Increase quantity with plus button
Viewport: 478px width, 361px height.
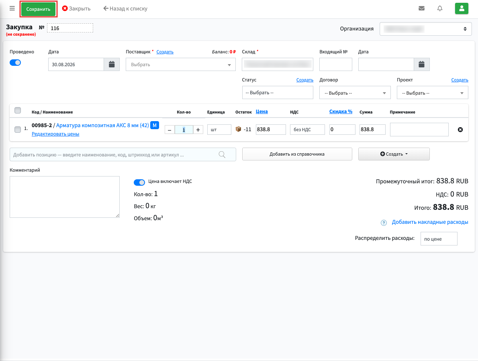(198, 130)
